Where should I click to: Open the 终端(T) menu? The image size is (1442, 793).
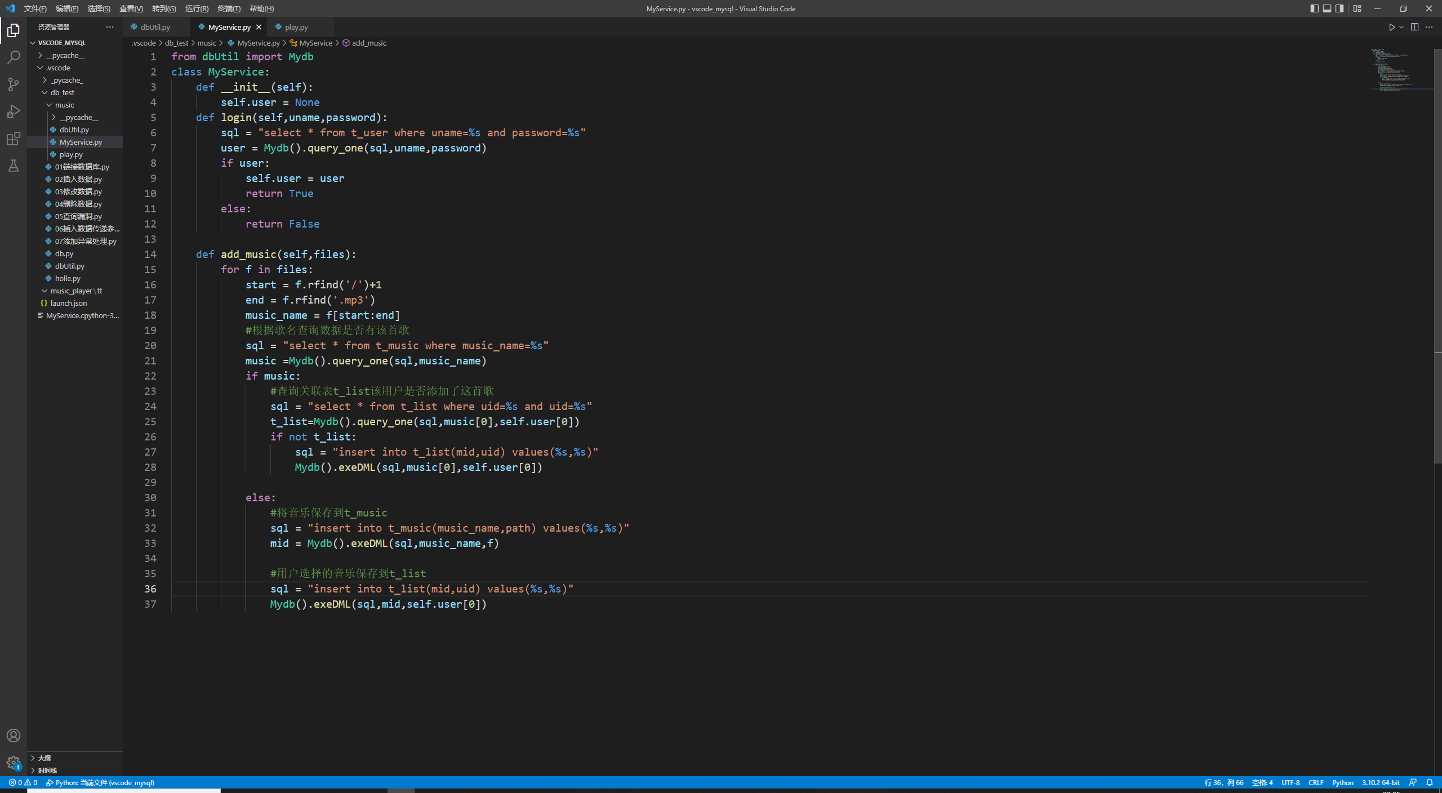tap(229, 8)
